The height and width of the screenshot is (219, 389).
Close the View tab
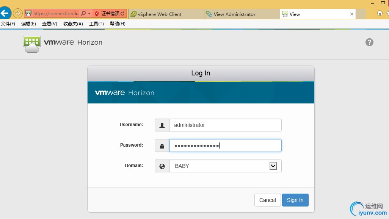coord(352,14)
